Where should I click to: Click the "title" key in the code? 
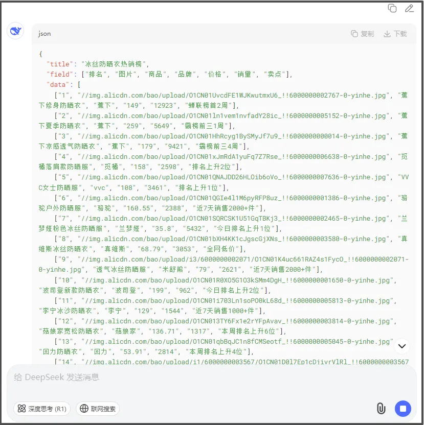tap(60, 64)
